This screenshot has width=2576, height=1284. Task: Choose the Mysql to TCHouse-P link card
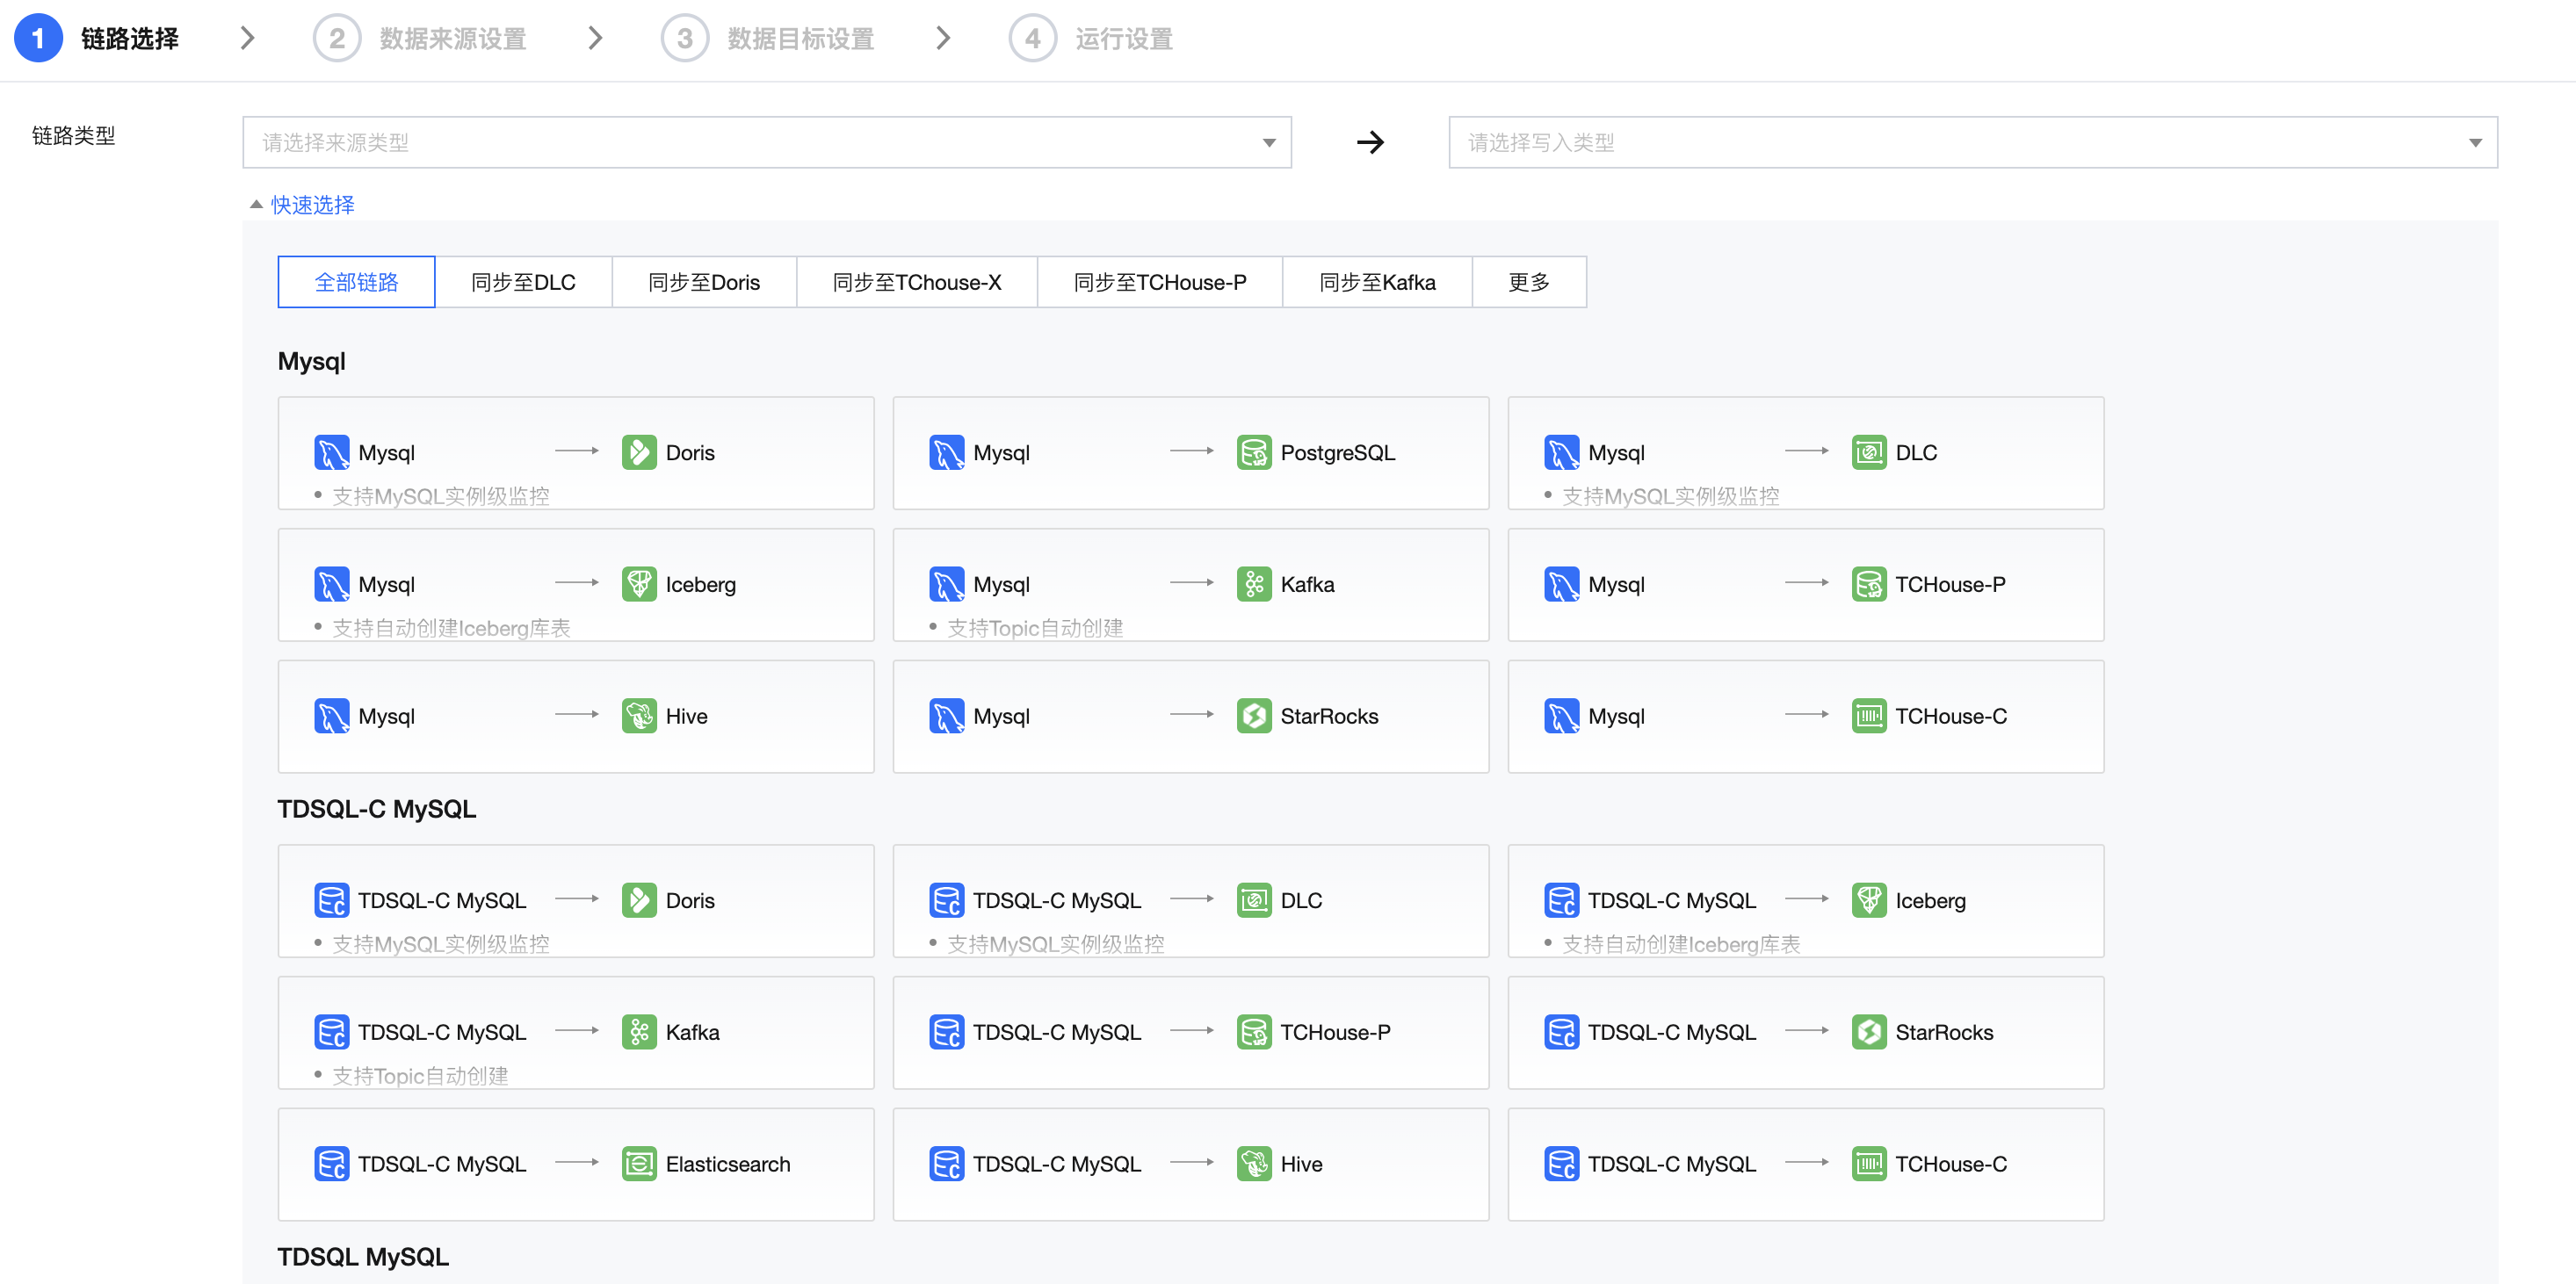1805,584
